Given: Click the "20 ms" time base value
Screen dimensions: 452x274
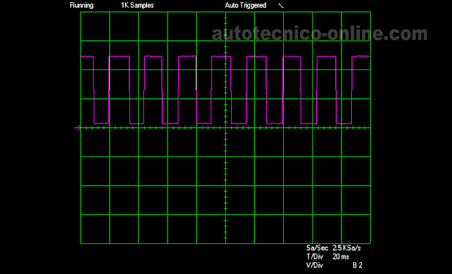Looking at the screenshot, I should tap(341, 256).
